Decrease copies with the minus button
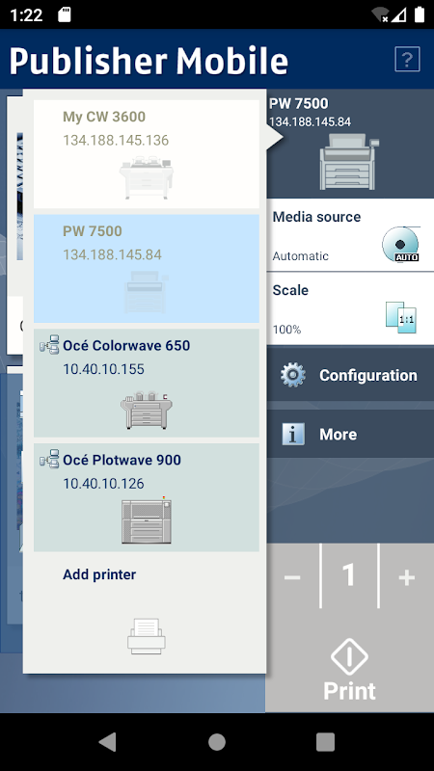The image size is (434, 771). pyautogui.click(x=292, y=576)
